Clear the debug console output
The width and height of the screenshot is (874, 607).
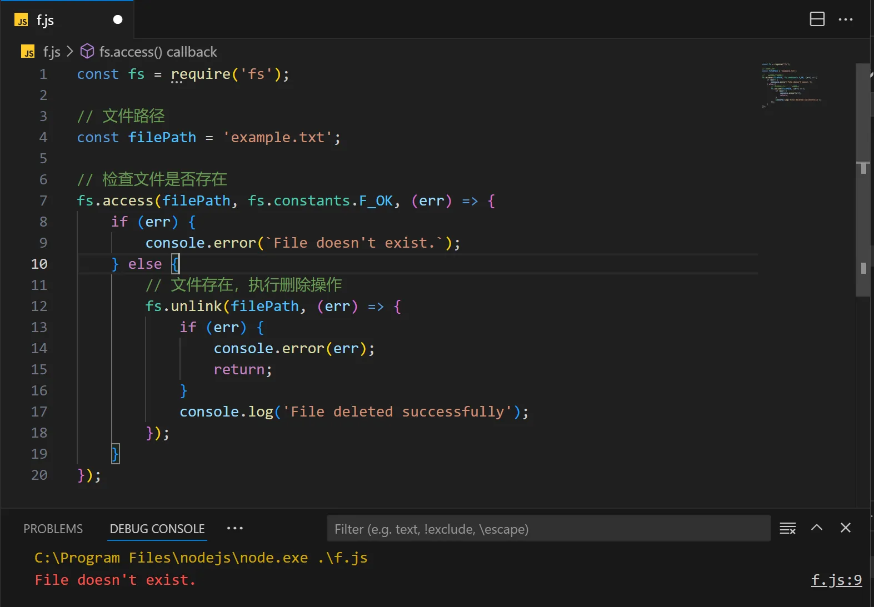(788, 528)
